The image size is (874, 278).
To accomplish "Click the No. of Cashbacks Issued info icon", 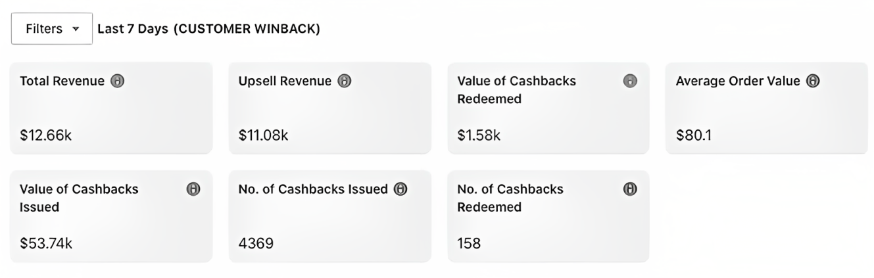I will tap(401, 189).
